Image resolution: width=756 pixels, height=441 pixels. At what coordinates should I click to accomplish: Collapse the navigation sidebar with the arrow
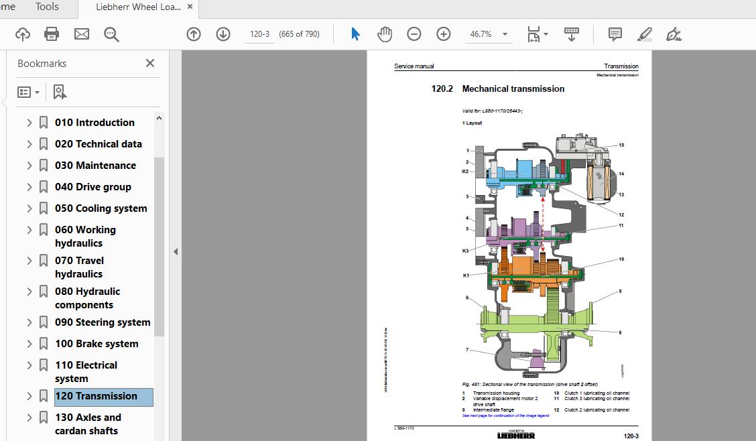point(176,251)
